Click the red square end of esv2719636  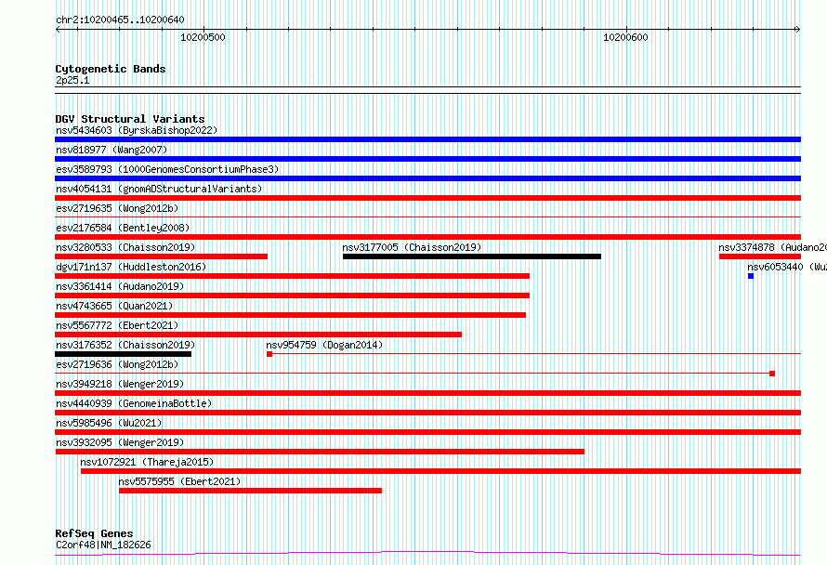pos(772,374)
